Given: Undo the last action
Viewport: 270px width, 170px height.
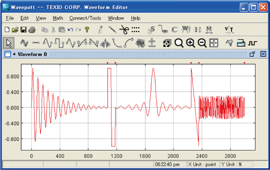Looking at the screenshot, I should coord(70,30).
